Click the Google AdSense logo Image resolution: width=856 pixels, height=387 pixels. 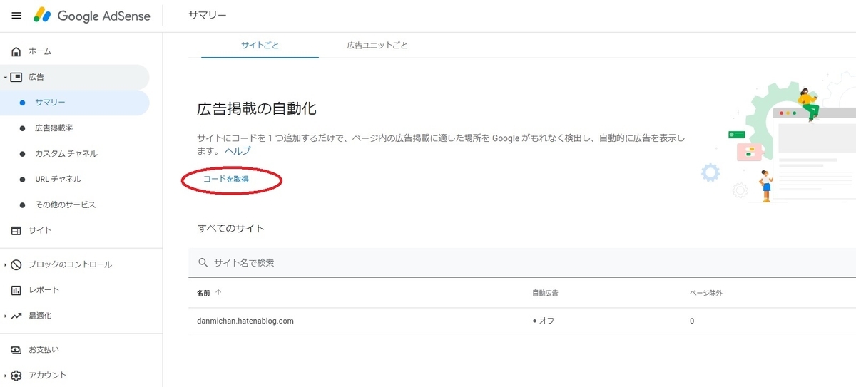pos(92,16)
